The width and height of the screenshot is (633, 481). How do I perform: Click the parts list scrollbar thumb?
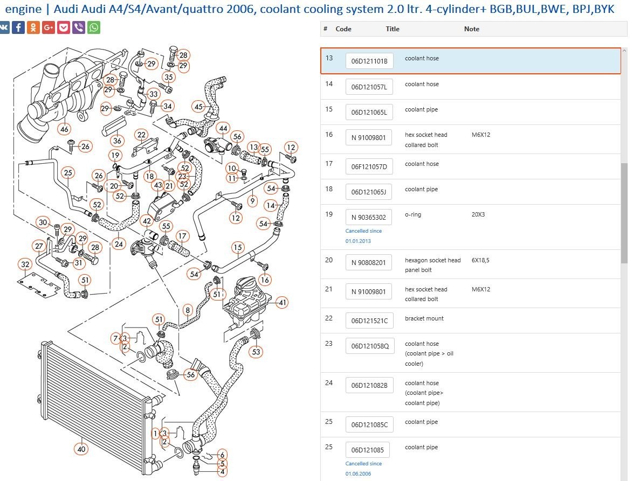tap(624, 213)
